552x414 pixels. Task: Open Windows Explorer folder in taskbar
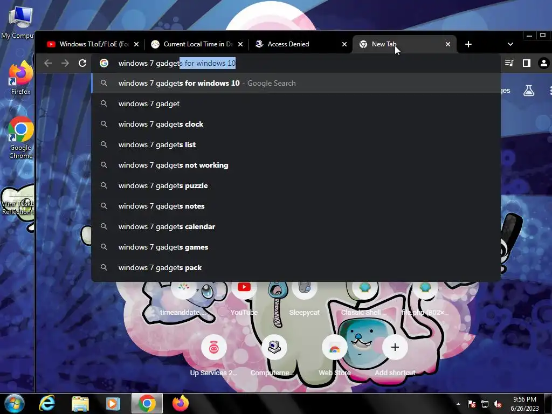(x=80, y=403)
